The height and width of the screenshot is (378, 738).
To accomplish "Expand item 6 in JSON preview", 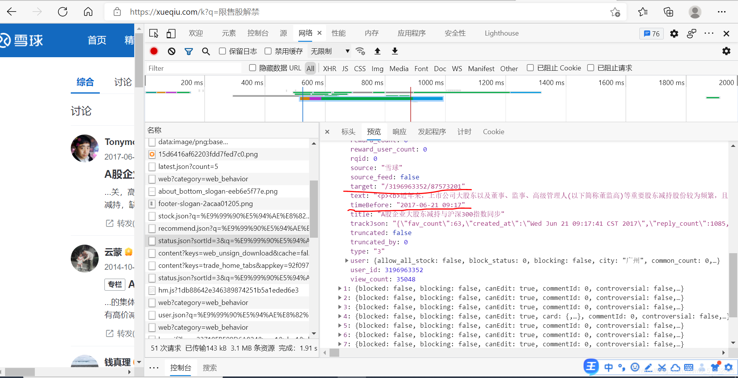I will [x=340, y=335].
